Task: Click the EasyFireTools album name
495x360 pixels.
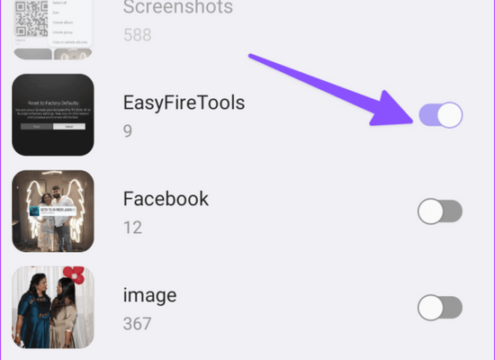Action: (x=184, y=103)
